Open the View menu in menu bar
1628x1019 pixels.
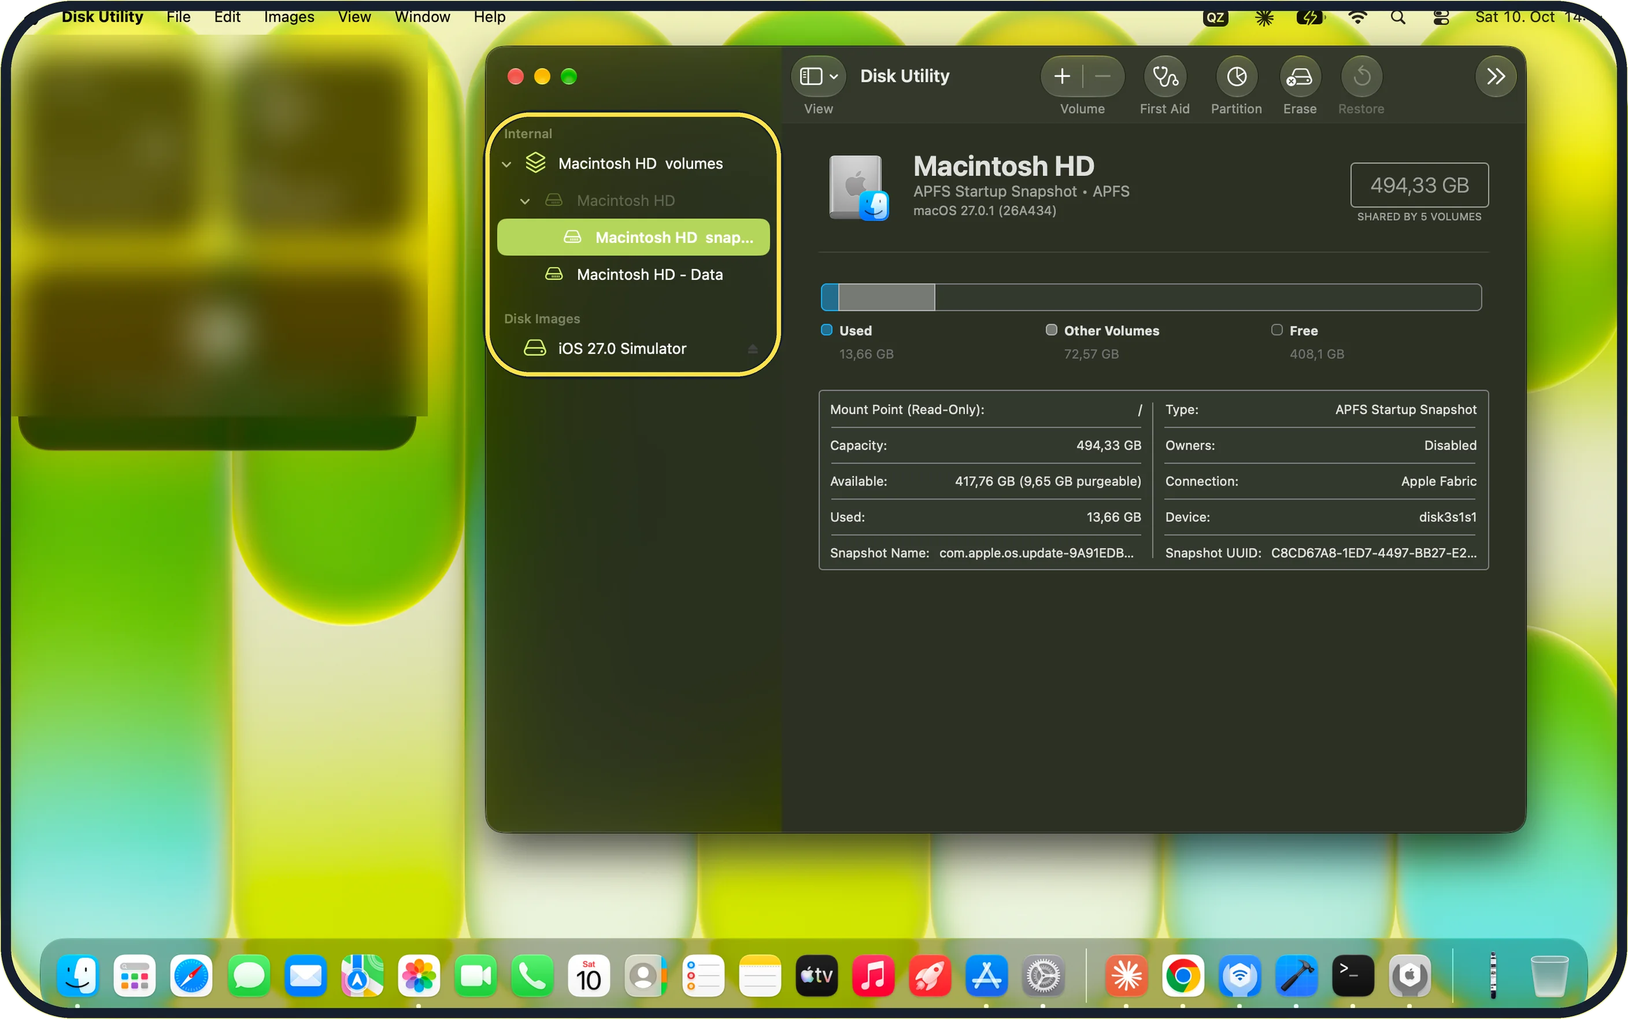coord(354,17)
